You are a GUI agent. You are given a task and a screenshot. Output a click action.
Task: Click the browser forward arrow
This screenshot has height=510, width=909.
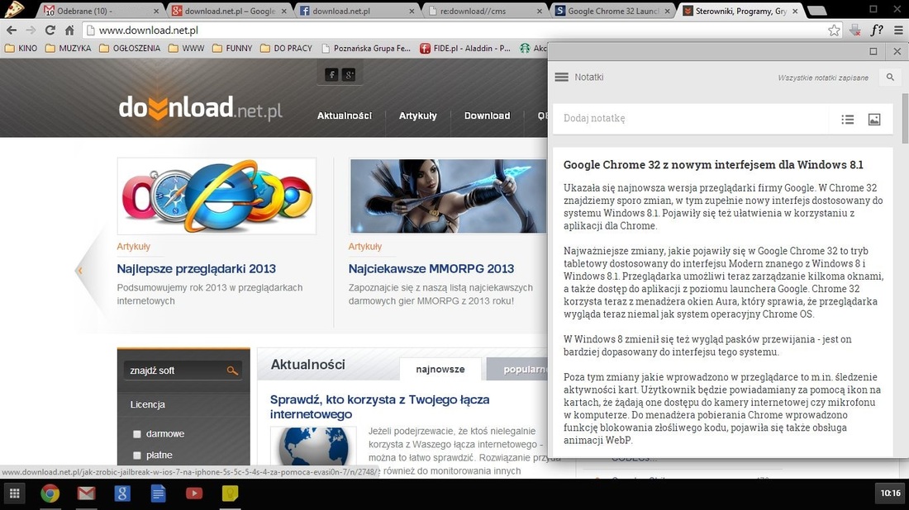[31, 30]
